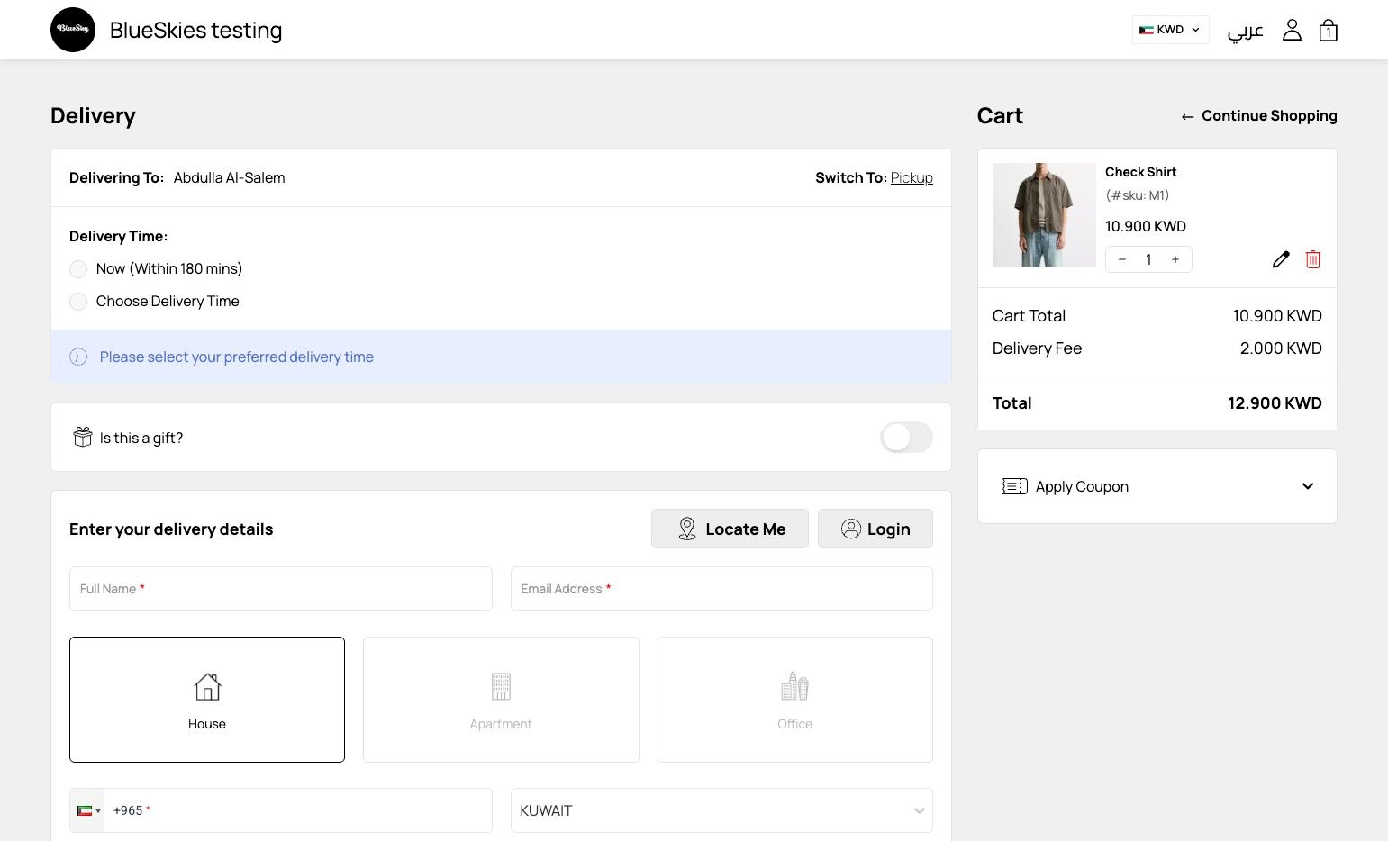Open the KWD currency dropdown
This screenshot has height=841, width=1388.
click(x=1170, y=30)
